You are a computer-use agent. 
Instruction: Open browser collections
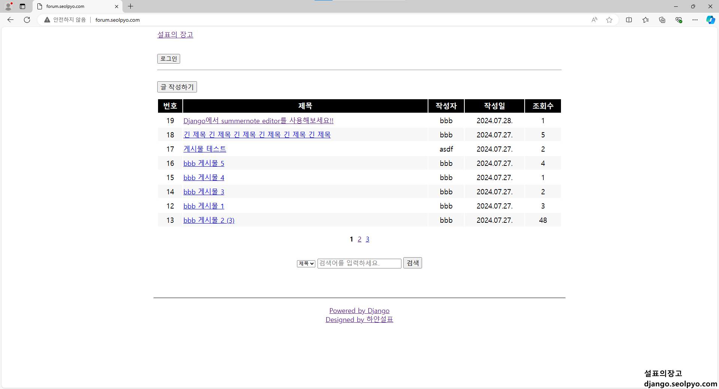click(x=662, y=20)
